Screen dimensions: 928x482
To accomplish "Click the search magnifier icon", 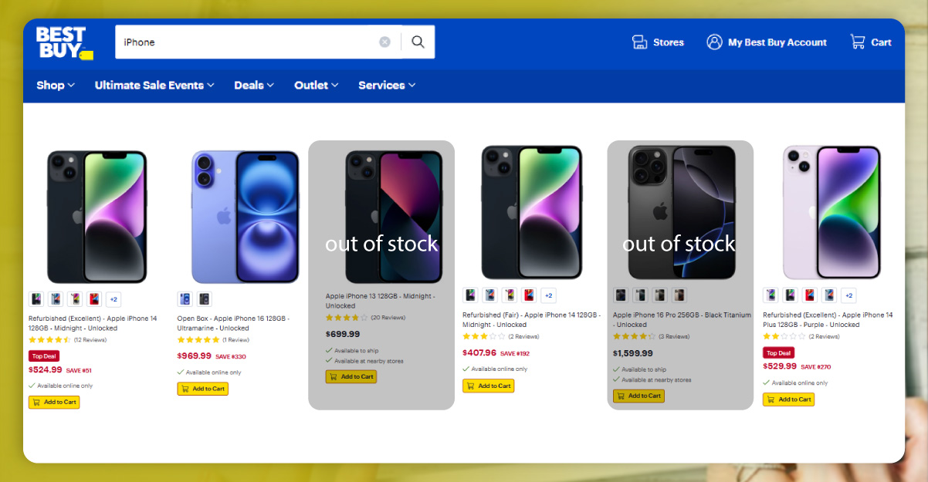I will click(x=418, y=42).
